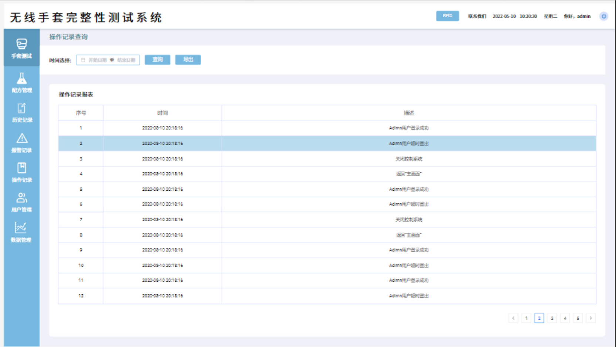
Task: Select table row number 7
Action: (x=327, y=220)
